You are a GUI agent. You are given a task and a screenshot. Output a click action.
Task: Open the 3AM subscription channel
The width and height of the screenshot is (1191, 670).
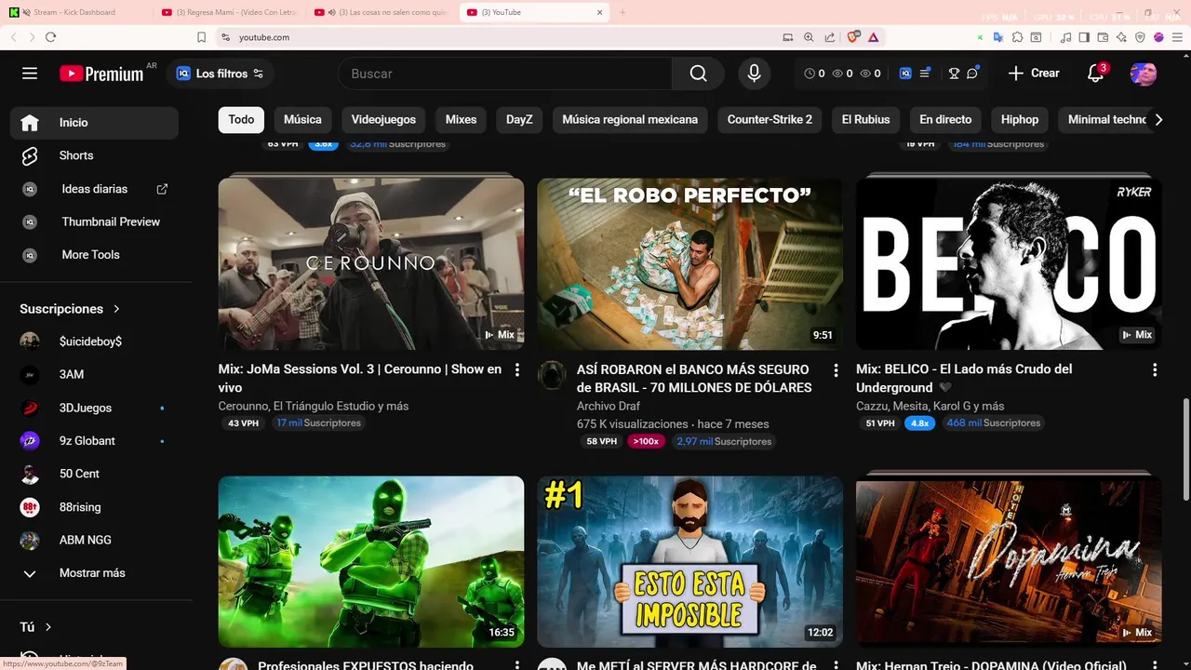click(x=94, y=374)
